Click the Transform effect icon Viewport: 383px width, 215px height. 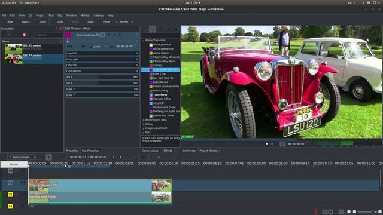(x=151, y=95)
